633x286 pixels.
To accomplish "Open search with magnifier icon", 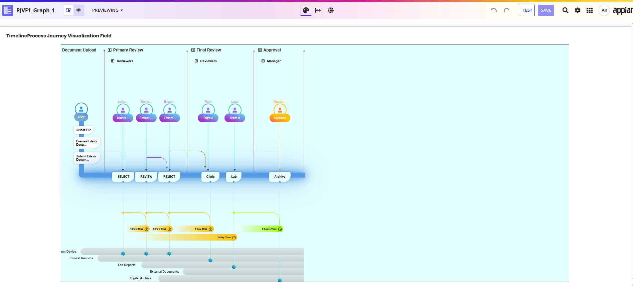I will coord(565,10).
